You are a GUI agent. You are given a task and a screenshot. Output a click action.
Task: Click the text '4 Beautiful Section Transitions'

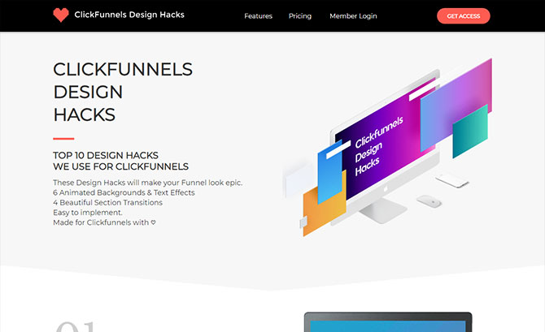click(x=107, y=202)
